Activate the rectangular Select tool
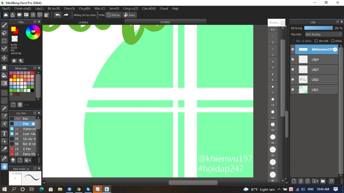This screenshot has height=193, width=344. pos(4,93)
